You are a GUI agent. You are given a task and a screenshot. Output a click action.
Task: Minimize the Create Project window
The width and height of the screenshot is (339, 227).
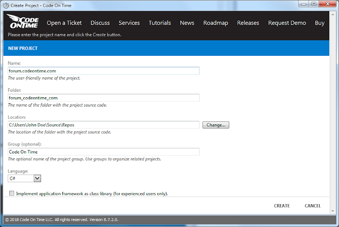tap(304, 4)
